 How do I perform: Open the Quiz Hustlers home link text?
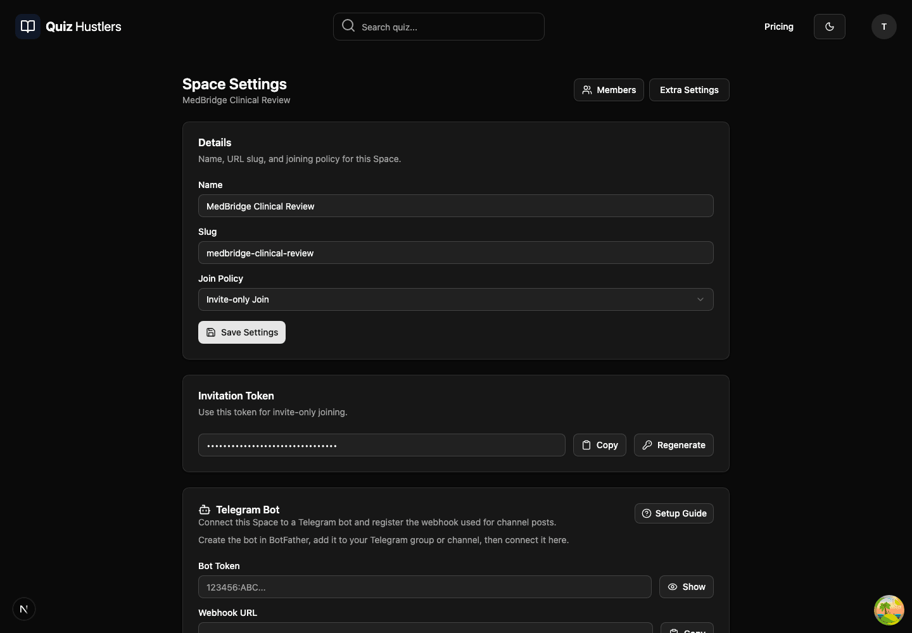84,27
